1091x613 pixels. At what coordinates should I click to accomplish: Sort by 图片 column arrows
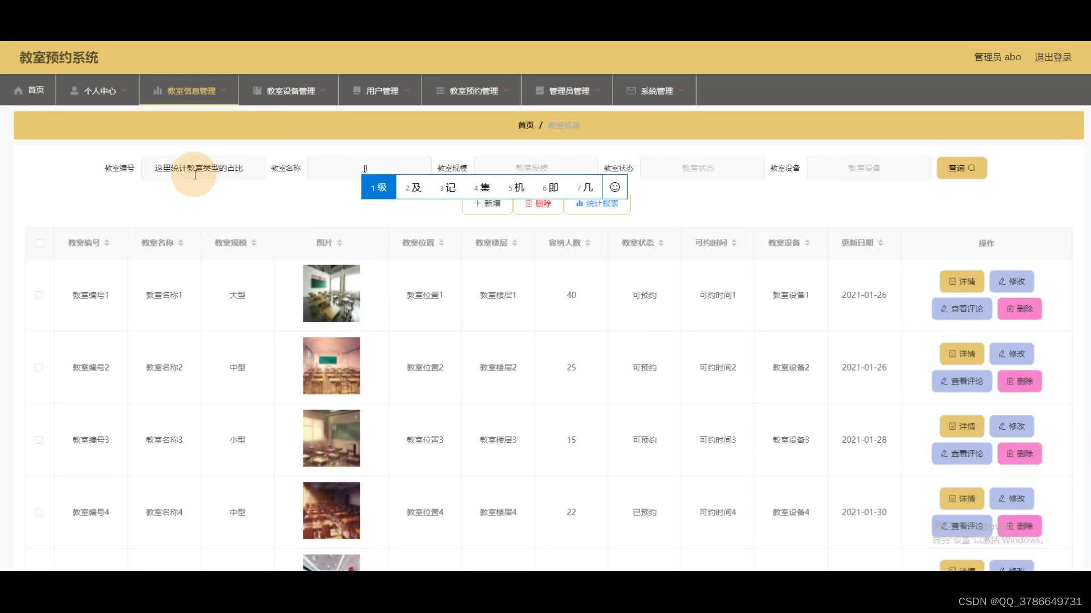[x=340, y=243]
